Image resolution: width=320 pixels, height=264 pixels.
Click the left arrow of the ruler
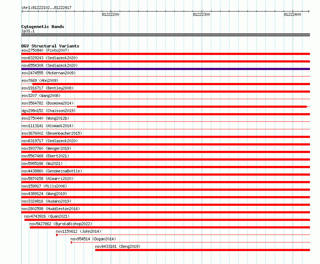pos(22,11)
